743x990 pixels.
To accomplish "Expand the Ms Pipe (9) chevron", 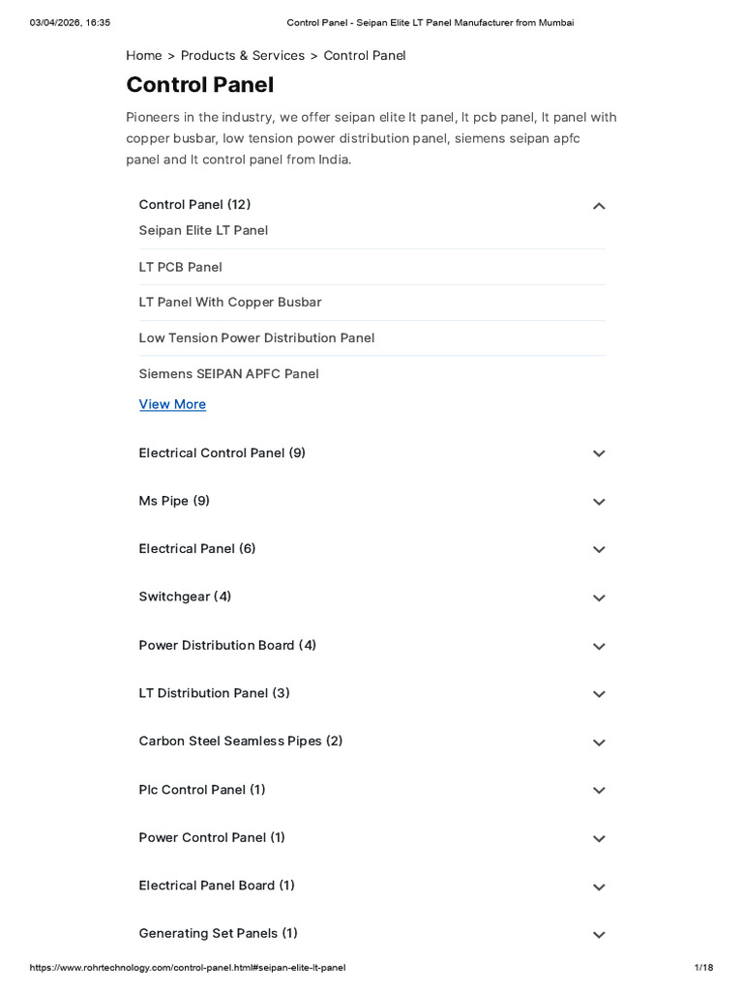I will (x=599, y=502).
